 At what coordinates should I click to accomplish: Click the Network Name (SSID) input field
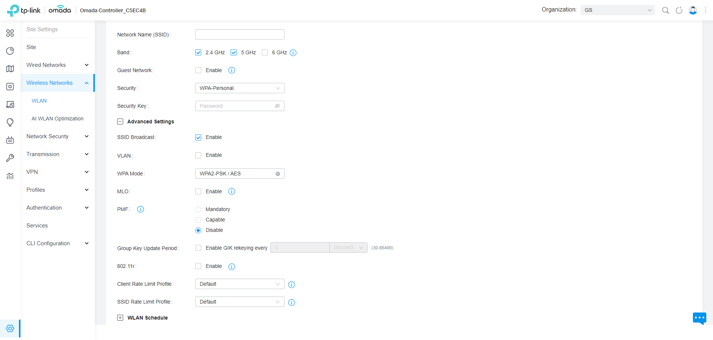(x=240, y=35)
